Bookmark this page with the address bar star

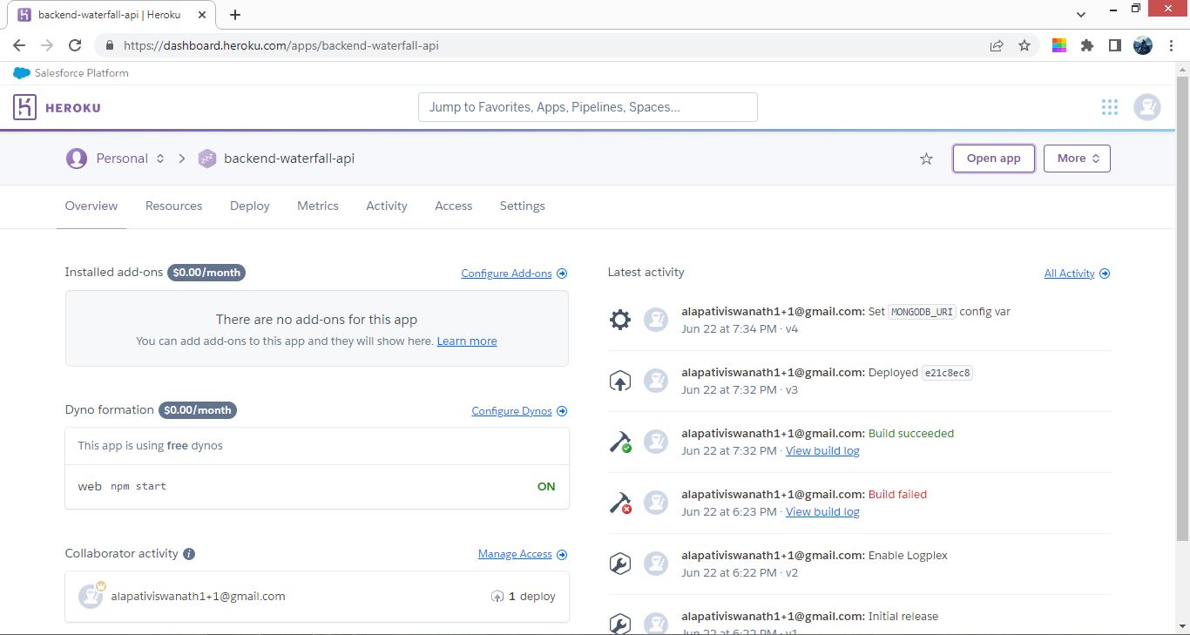(x=1024, y=45)
